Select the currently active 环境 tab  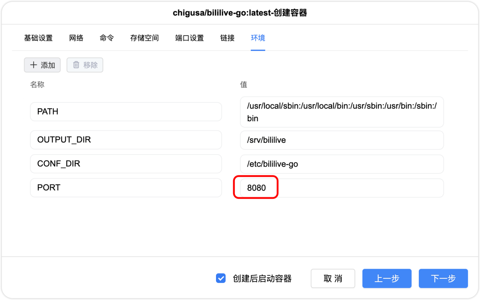click(x=258, y=38)
